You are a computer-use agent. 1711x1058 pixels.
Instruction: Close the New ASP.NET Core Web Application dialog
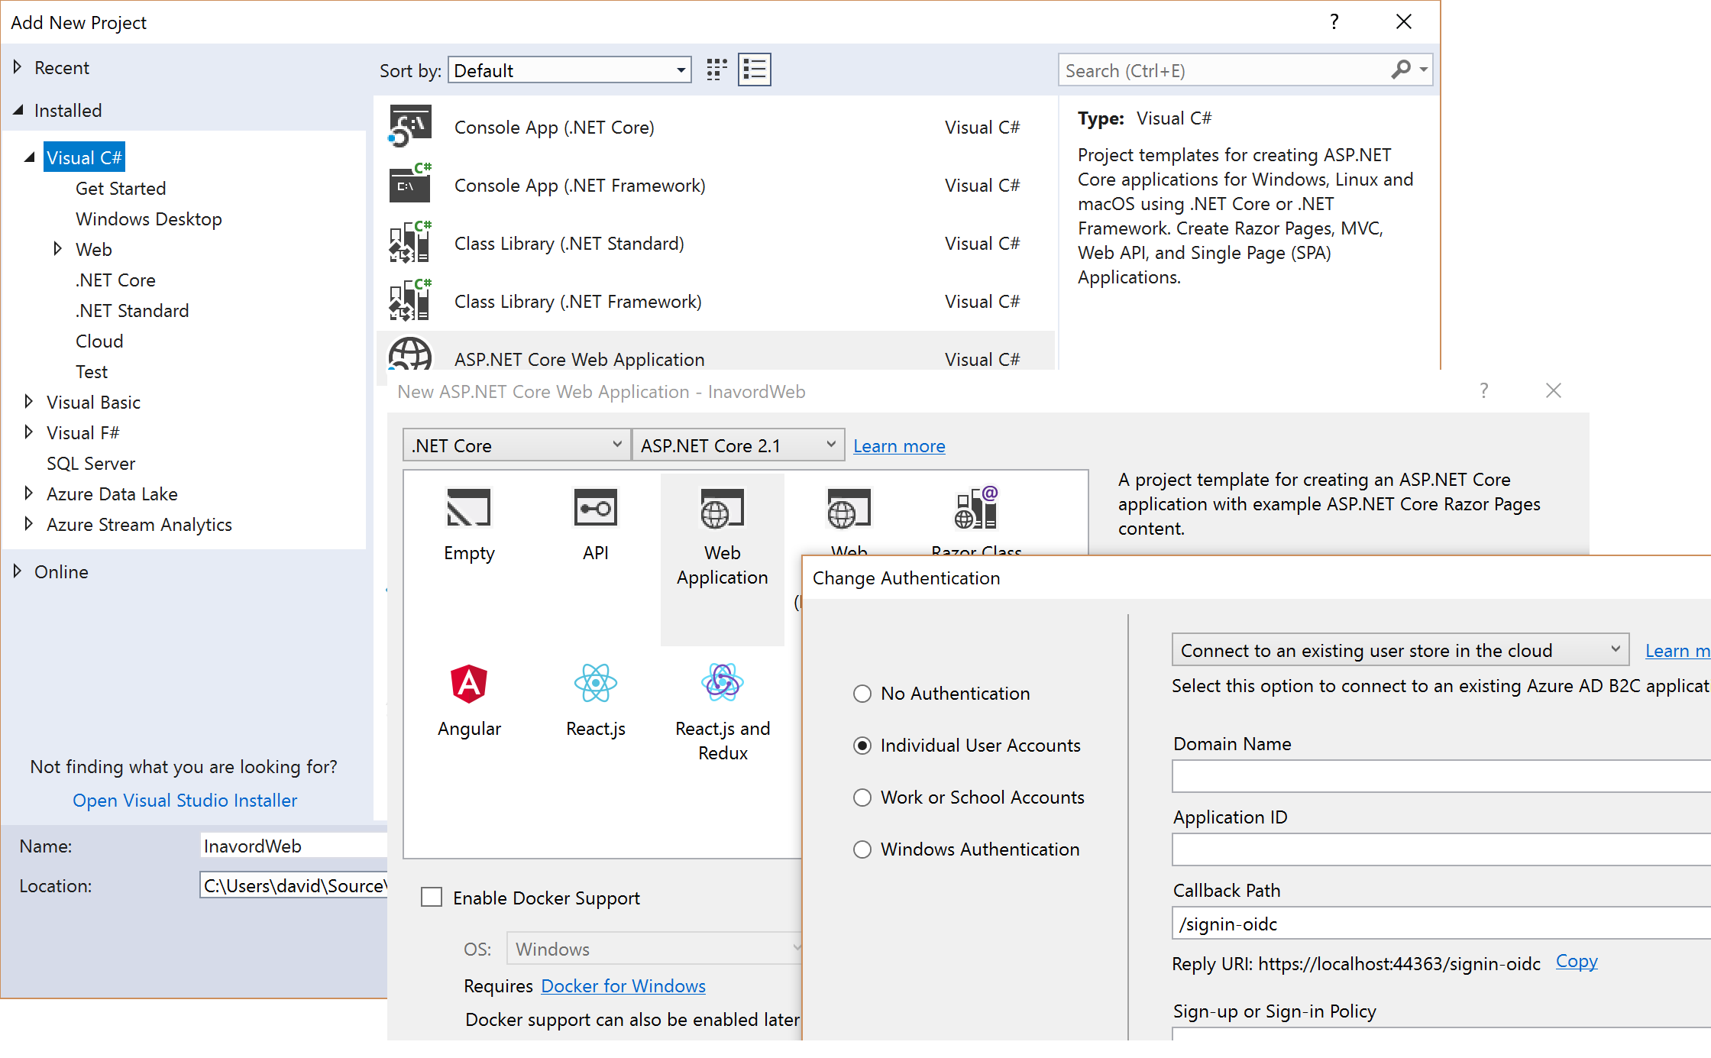[1553, 390]
